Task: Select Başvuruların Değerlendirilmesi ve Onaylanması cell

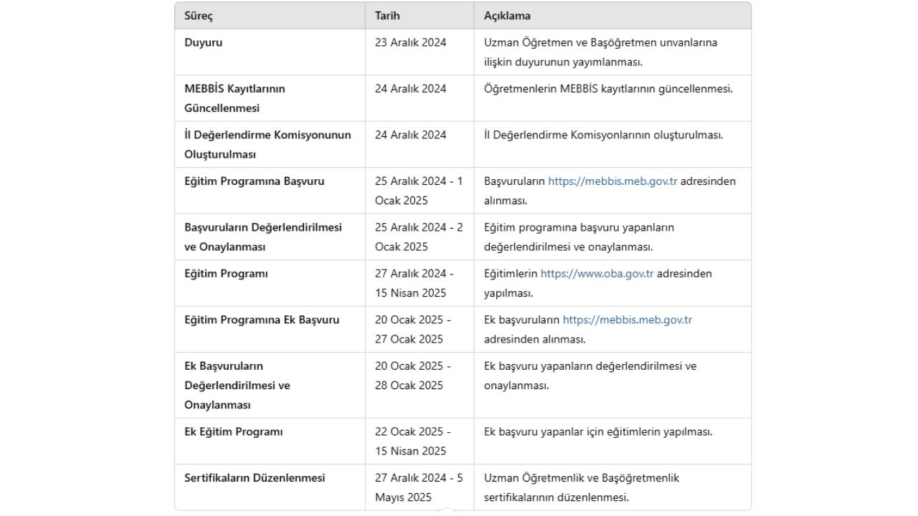Action: (x=262, y=236)
